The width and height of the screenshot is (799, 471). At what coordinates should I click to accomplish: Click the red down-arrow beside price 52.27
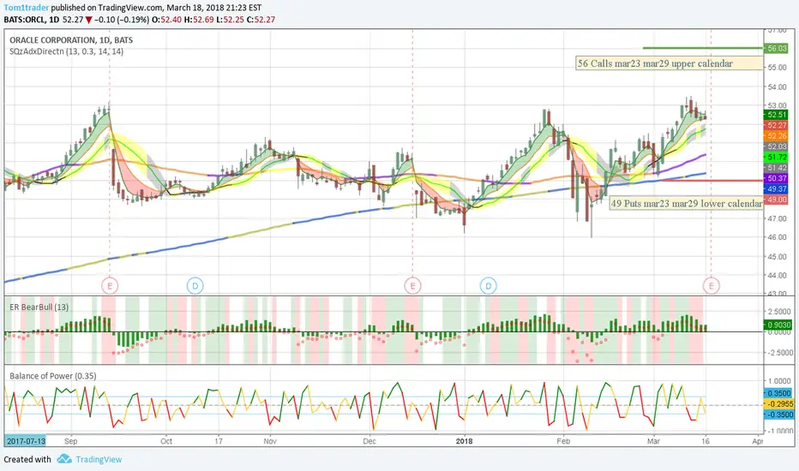[88, 20]
